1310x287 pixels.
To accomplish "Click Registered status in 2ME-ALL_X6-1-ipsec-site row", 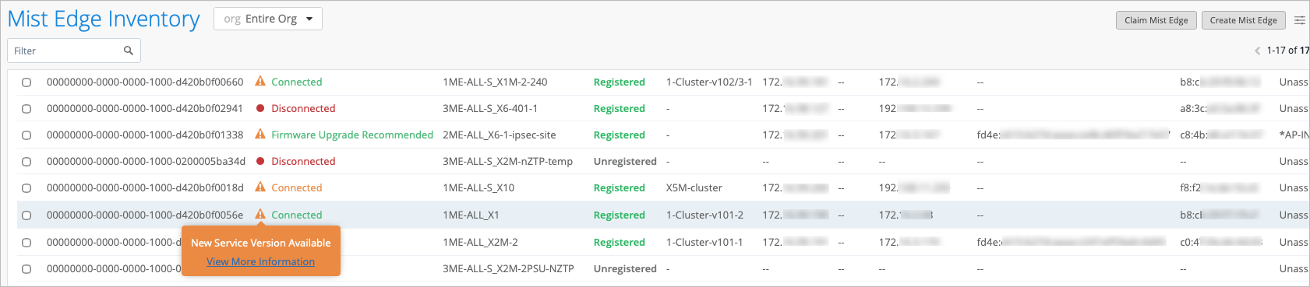I will point(620,135).
